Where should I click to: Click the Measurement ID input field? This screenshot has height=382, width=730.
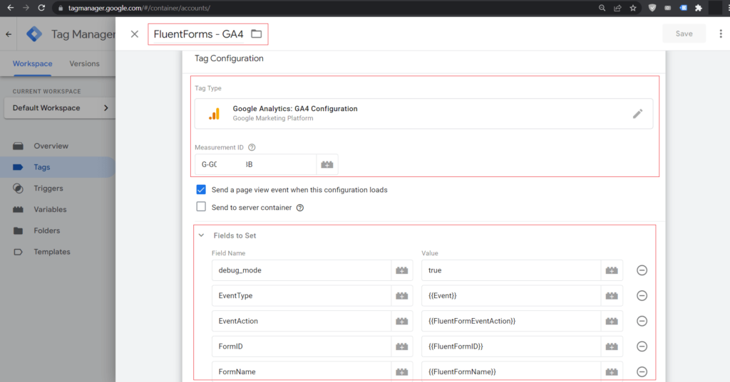click(x=256, y=164)
